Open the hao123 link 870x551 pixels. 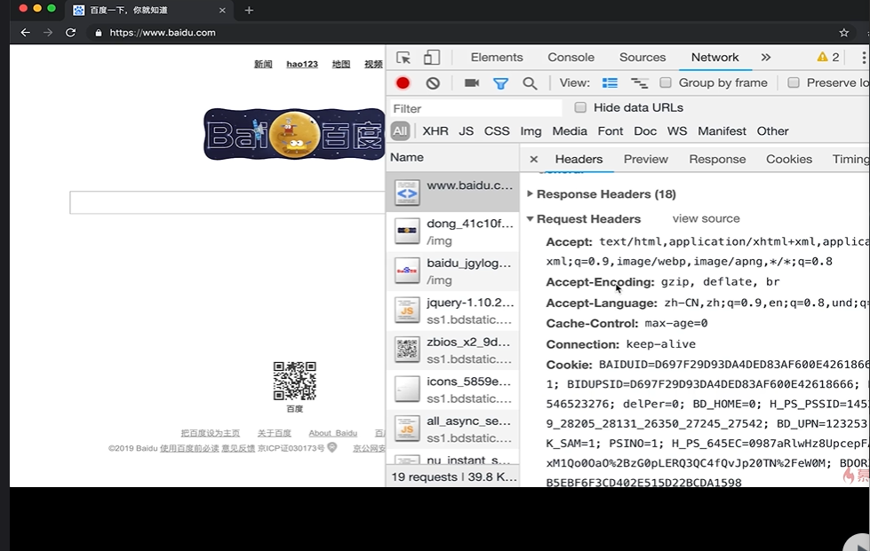[302, 64]
